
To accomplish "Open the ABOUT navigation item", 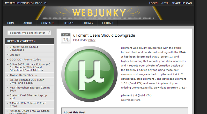I will (x=28, y=23).
